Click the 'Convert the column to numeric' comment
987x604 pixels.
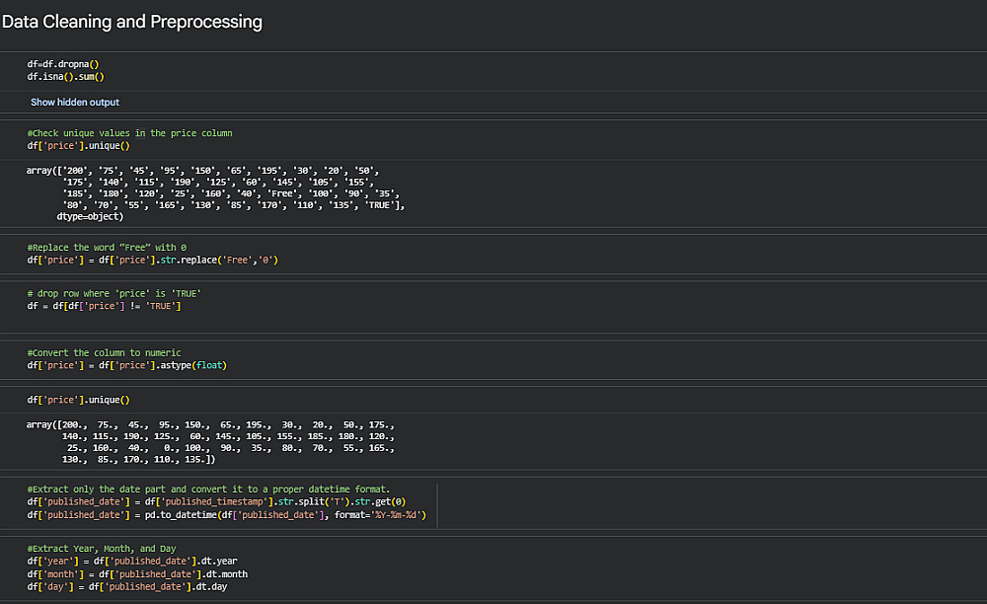coord(104,352)
